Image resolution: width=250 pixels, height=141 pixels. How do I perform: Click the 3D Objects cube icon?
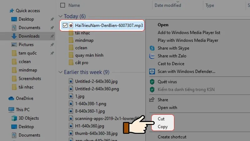click(14, 118)
